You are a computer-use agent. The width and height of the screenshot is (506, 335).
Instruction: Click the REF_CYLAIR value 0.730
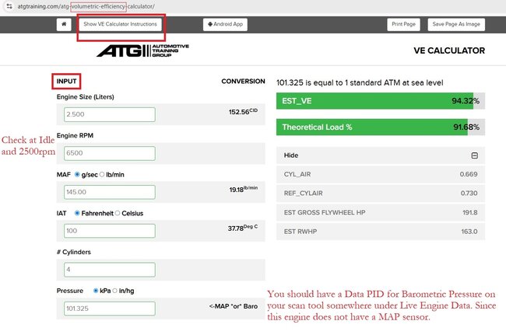click(x=469, y=194)
